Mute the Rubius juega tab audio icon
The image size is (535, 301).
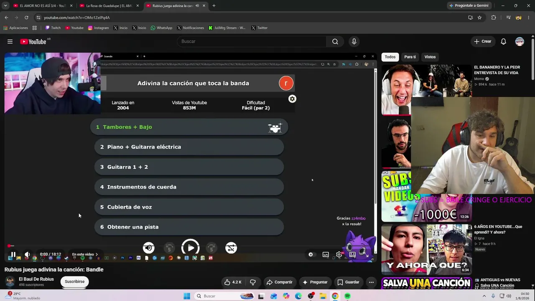pyautogui.click(x=197, y=6)
